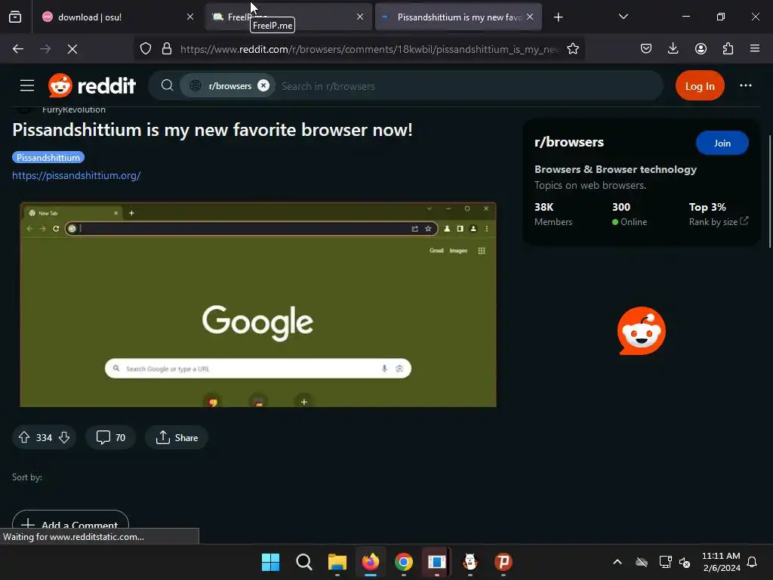
Task: Open the notifications bell
Action: click(x=753, y=562)
